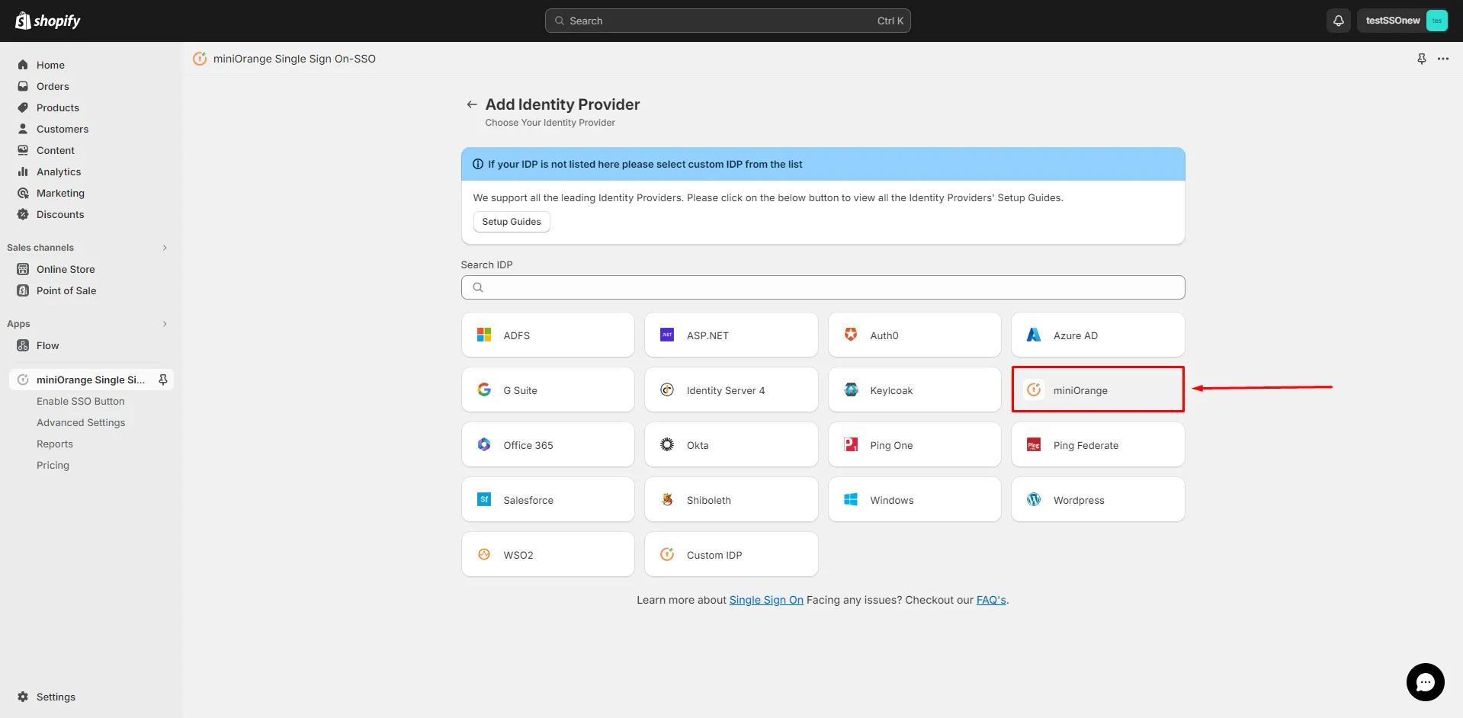Select the Wordpress identity provider

[x=1098, y=499]
